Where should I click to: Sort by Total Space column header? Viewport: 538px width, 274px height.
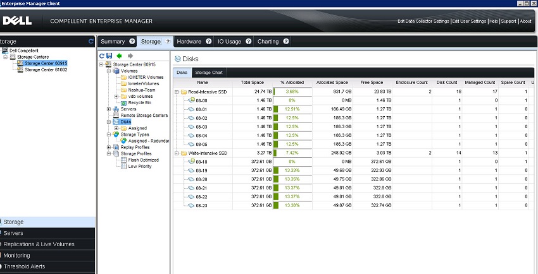point(252,83)
